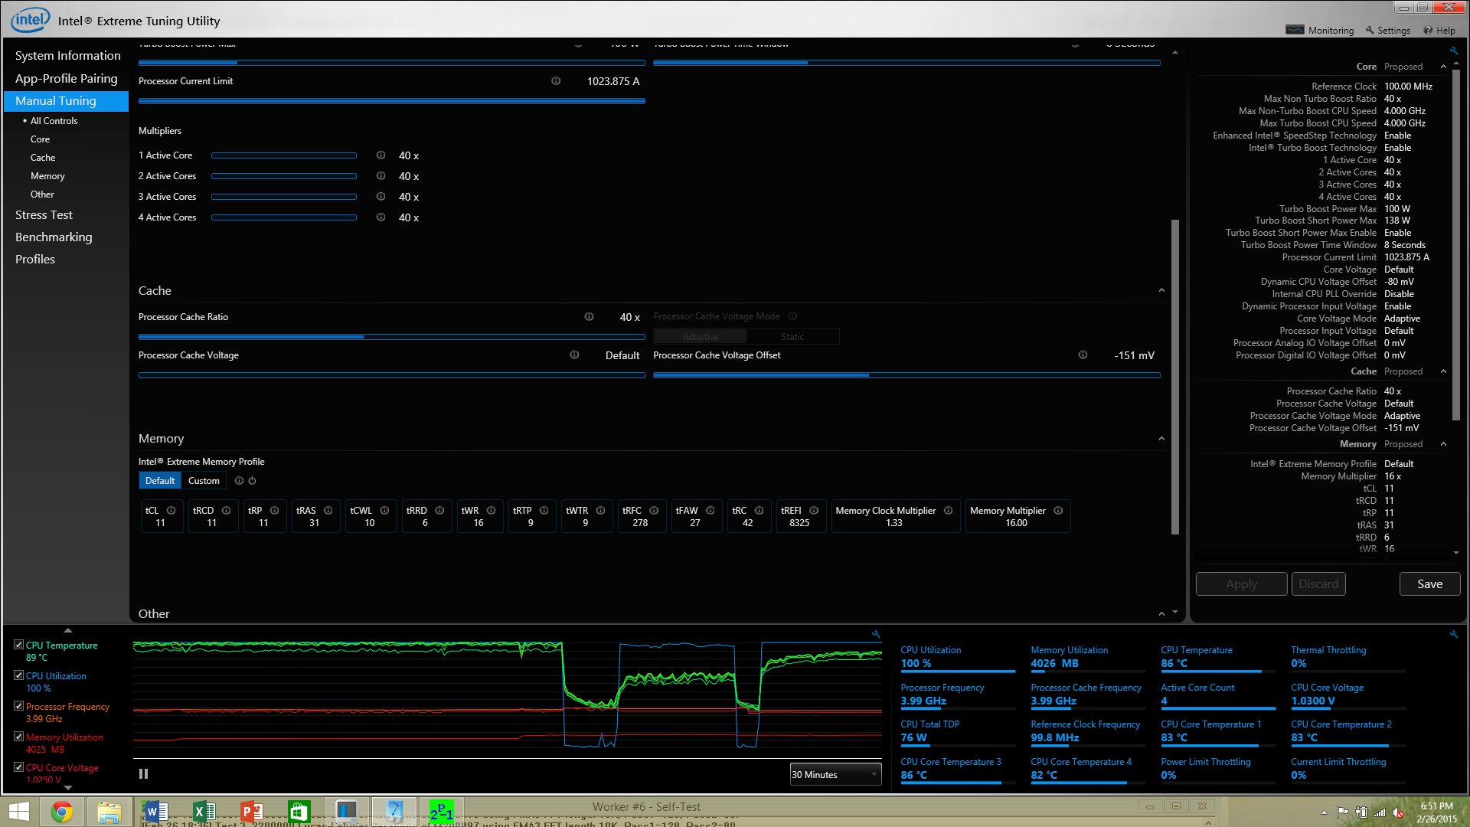Viewport: 1470px width, 827px height.
Task: Click the wrench icon above monitoring stats panel
Action: coord(1453,635)
